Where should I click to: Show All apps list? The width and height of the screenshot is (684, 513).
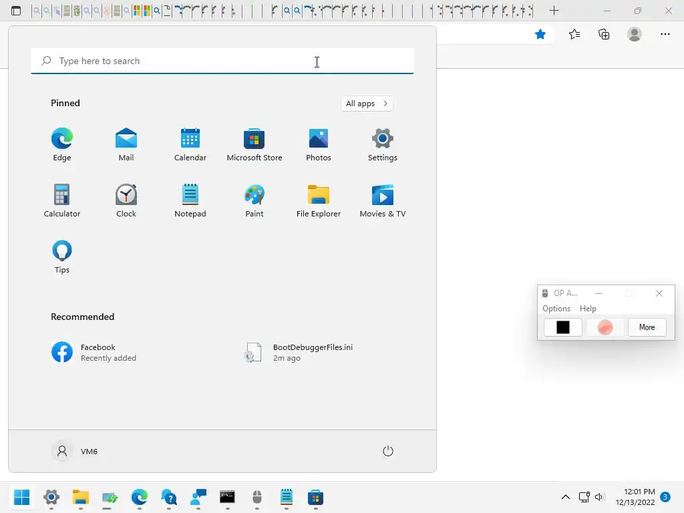(x=367, y=104)
